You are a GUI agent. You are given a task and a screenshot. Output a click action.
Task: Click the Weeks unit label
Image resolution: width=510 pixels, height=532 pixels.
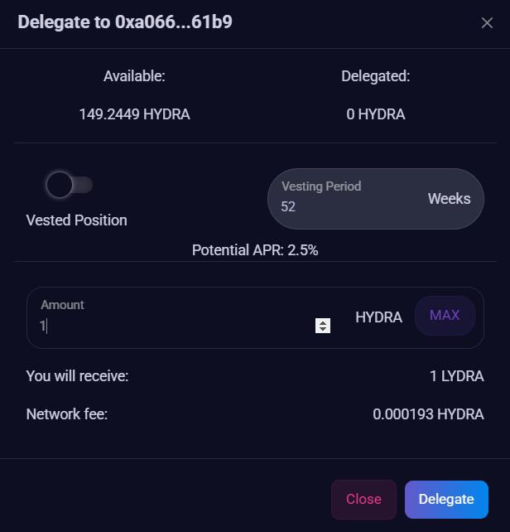(x=449, y=199)
